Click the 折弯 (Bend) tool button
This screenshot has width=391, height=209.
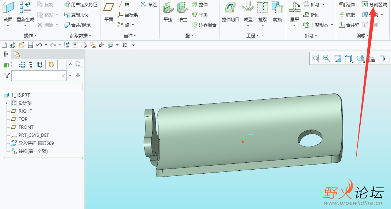point(311,4)
